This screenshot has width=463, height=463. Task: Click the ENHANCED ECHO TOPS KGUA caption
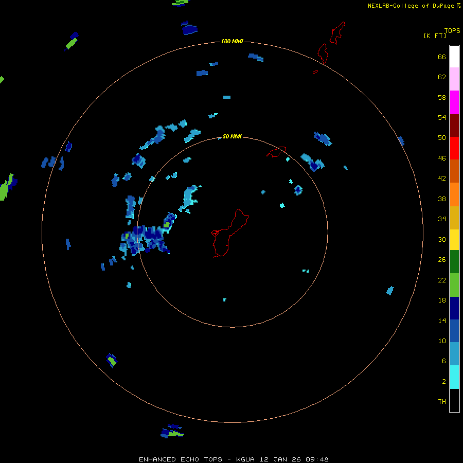[x=234, y=459]
